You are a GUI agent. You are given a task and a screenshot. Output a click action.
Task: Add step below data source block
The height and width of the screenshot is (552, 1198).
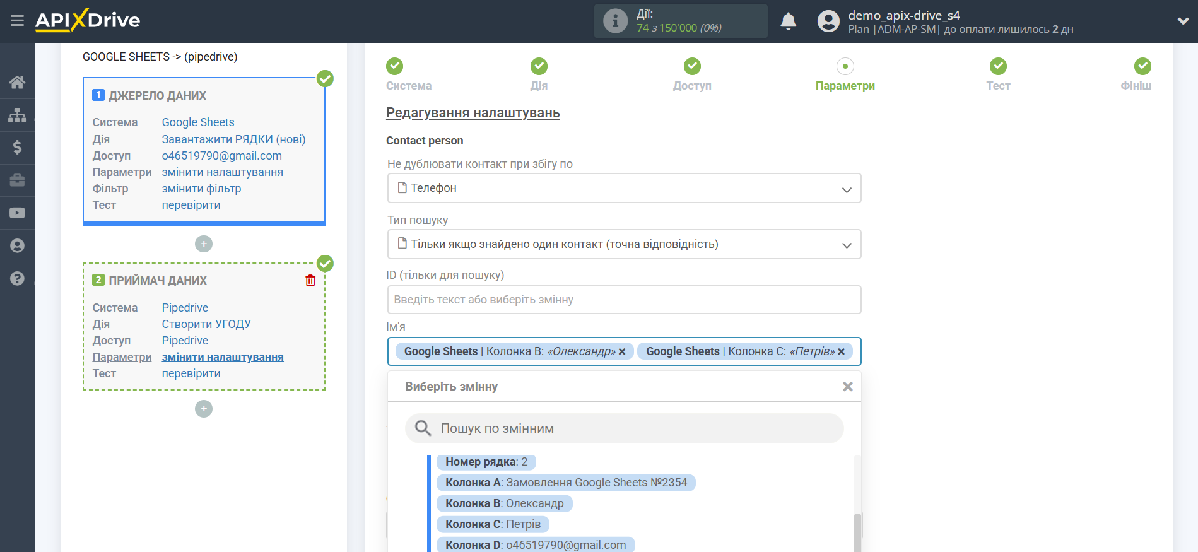[x=204, y=244]
